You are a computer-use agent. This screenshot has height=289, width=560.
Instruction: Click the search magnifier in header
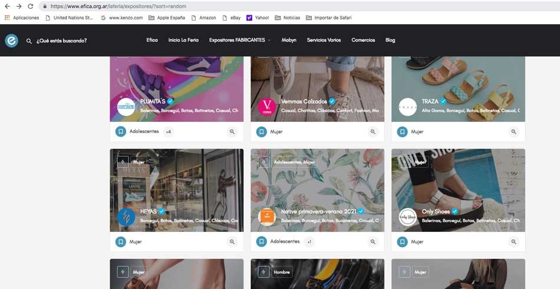pos(29,41)
